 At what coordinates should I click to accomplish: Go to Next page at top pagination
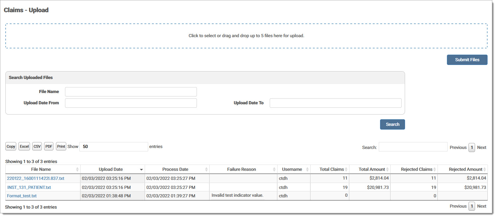[x=482, y=147]
